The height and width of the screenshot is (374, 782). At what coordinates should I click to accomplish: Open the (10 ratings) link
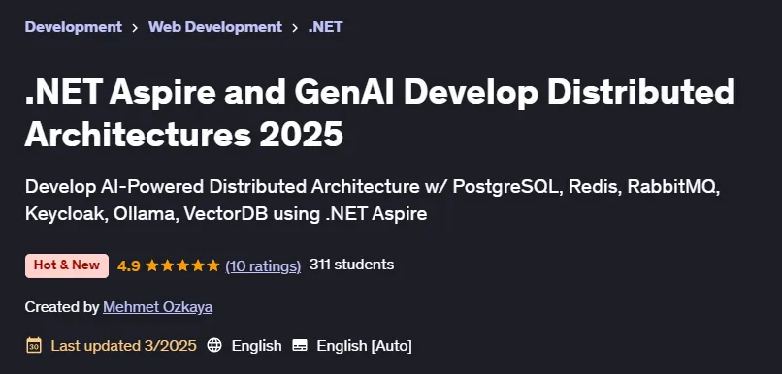[x=263, y=265]
